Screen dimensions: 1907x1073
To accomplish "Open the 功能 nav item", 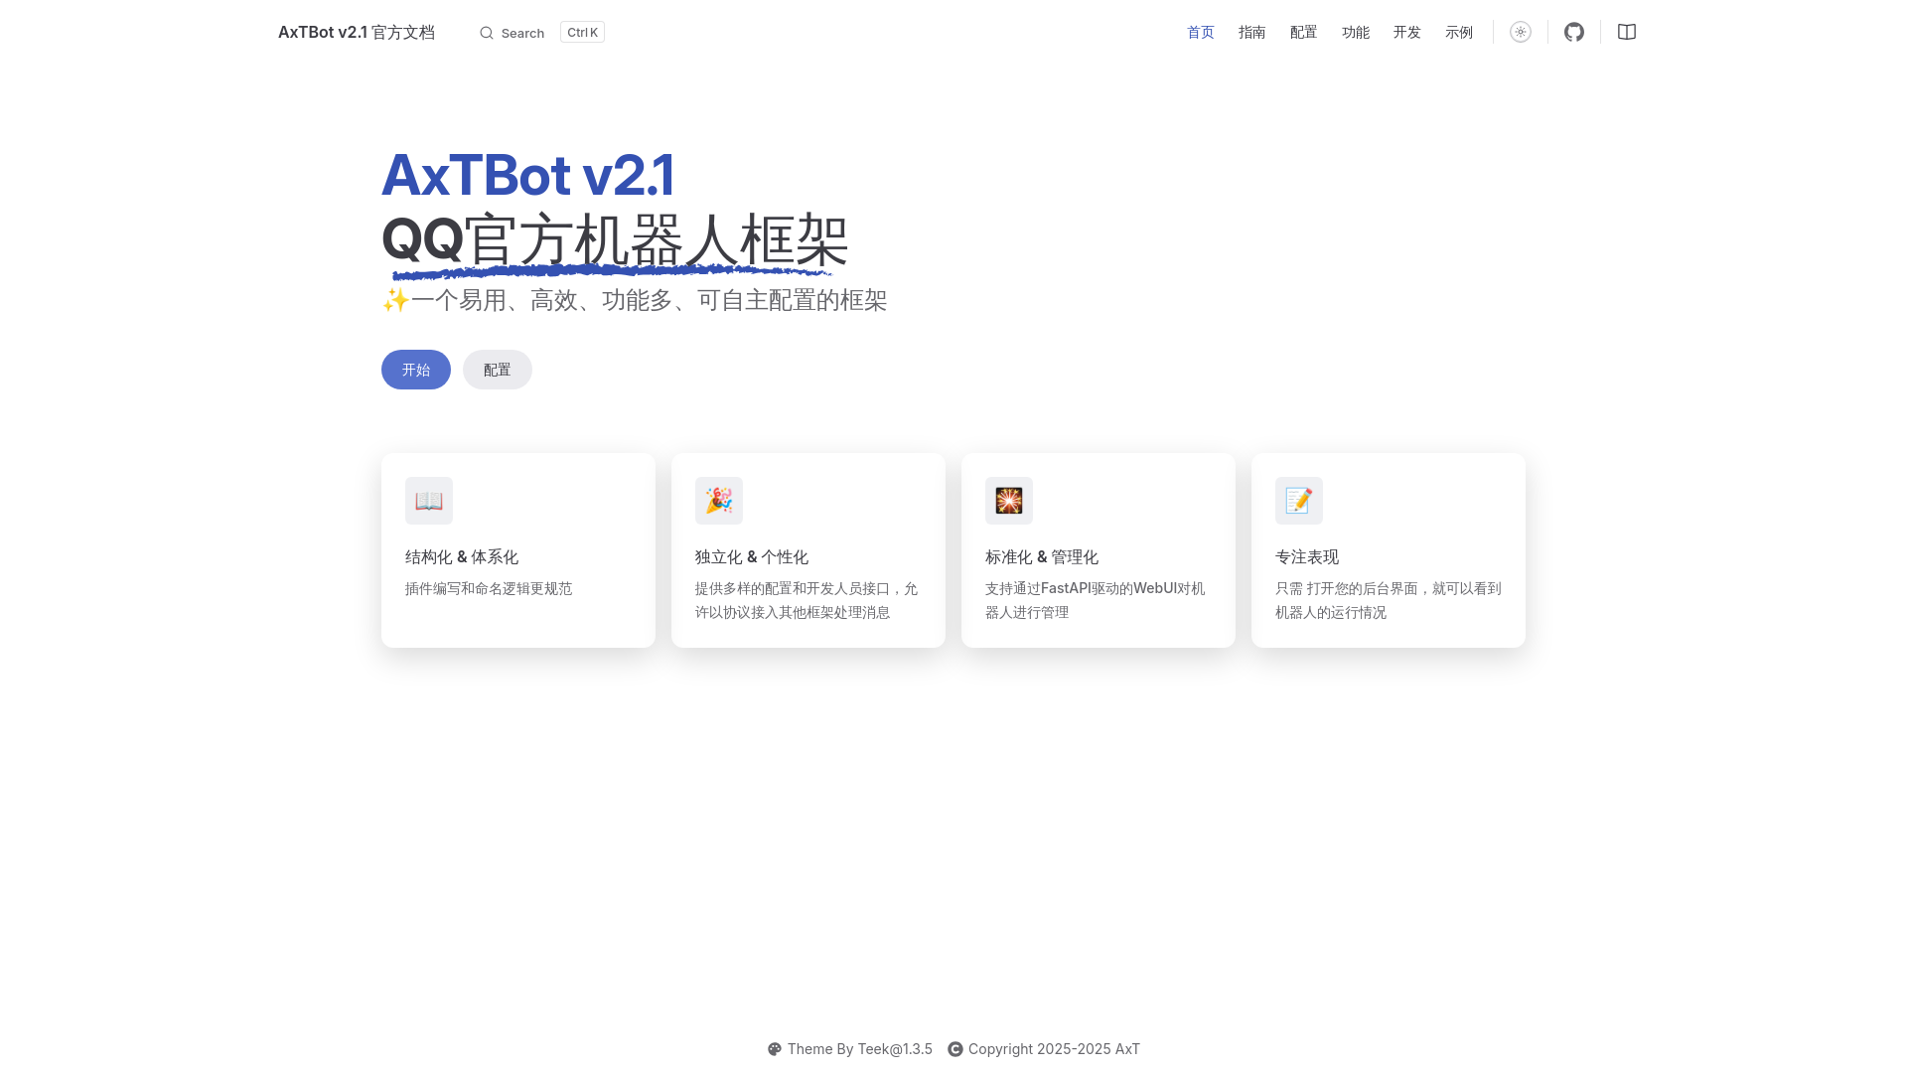I will coord(1356,32).
